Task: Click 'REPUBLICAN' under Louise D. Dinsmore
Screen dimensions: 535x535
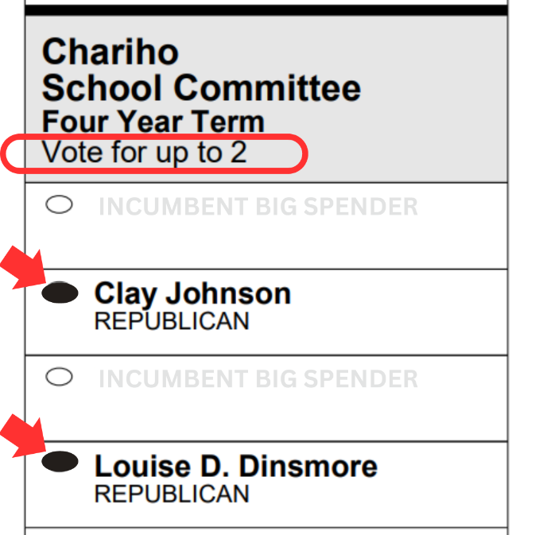Action: [171, 493]
